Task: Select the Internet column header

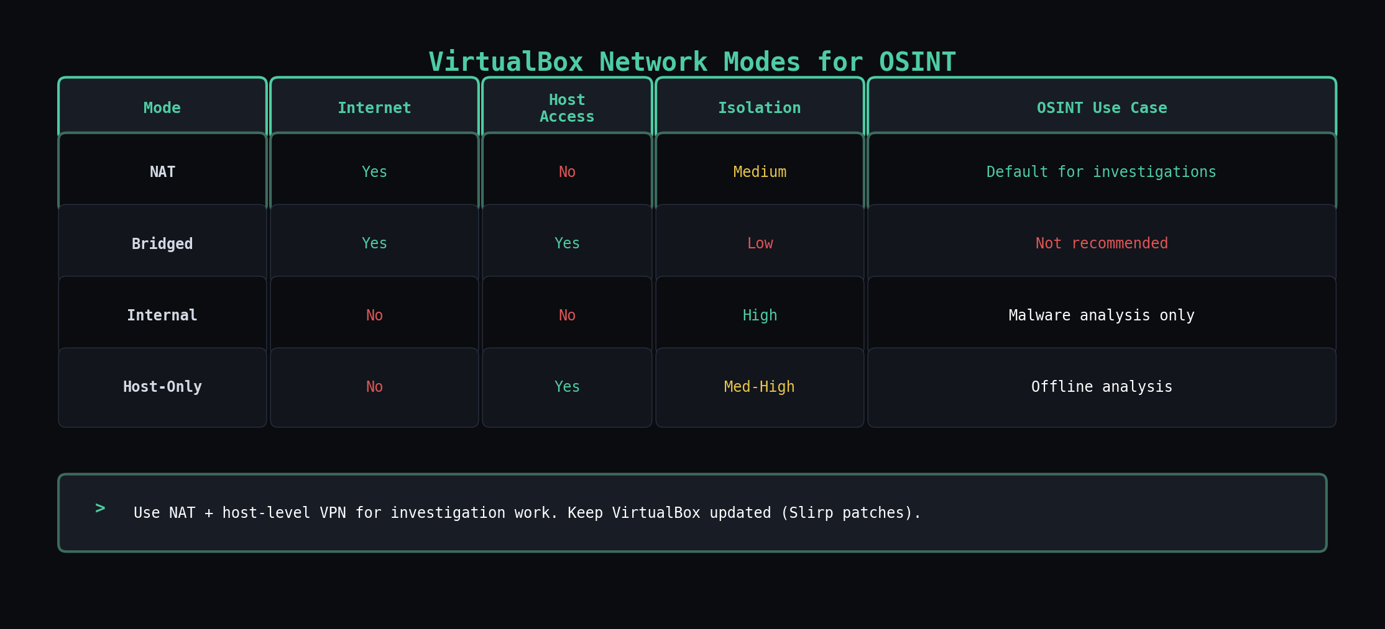Action: pyautogui.click(x=374, y=107)
